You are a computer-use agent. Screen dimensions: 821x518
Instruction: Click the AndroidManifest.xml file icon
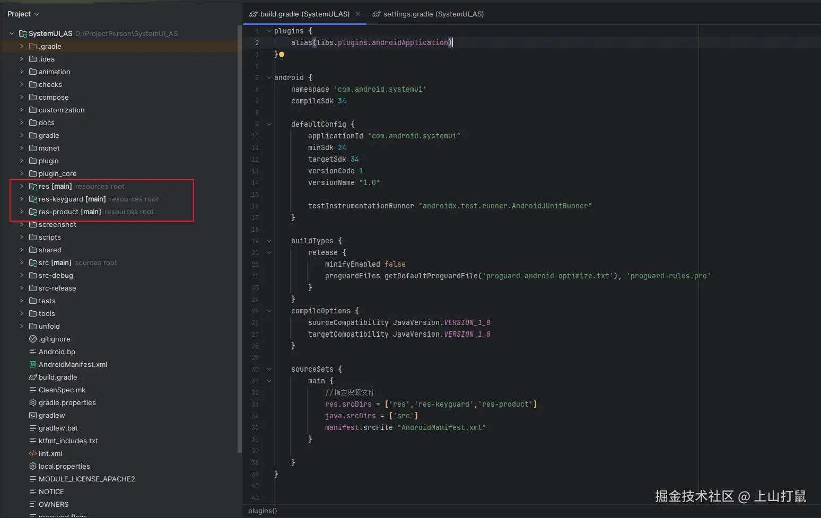point(33,364)
